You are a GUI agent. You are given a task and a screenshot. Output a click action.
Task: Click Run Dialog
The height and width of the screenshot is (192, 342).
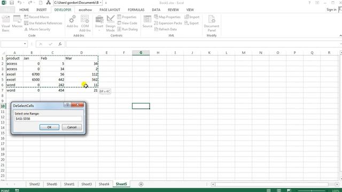[x=127, y=29]
